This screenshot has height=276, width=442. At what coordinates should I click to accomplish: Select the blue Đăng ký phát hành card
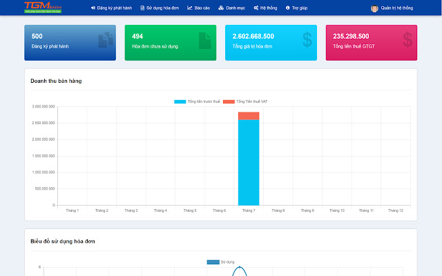(x=70, y=43)
